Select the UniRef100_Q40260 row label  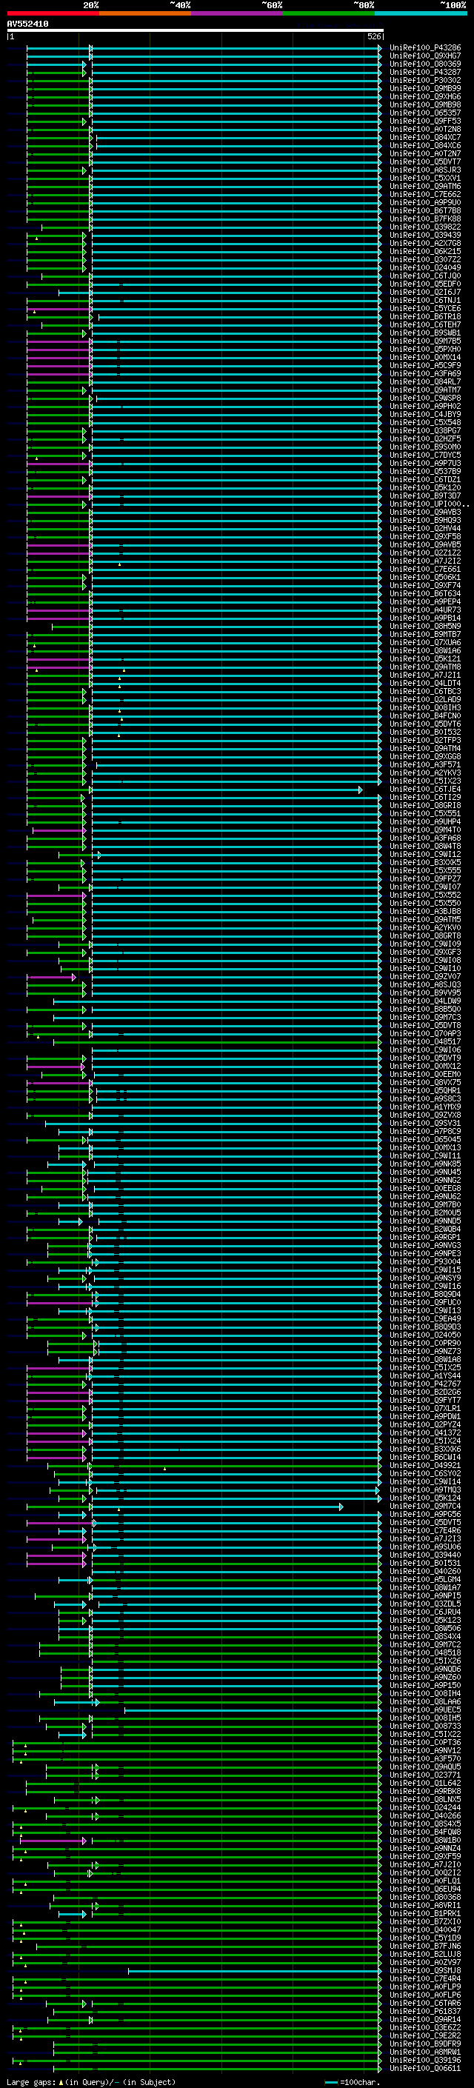(x=425, y=1572)
